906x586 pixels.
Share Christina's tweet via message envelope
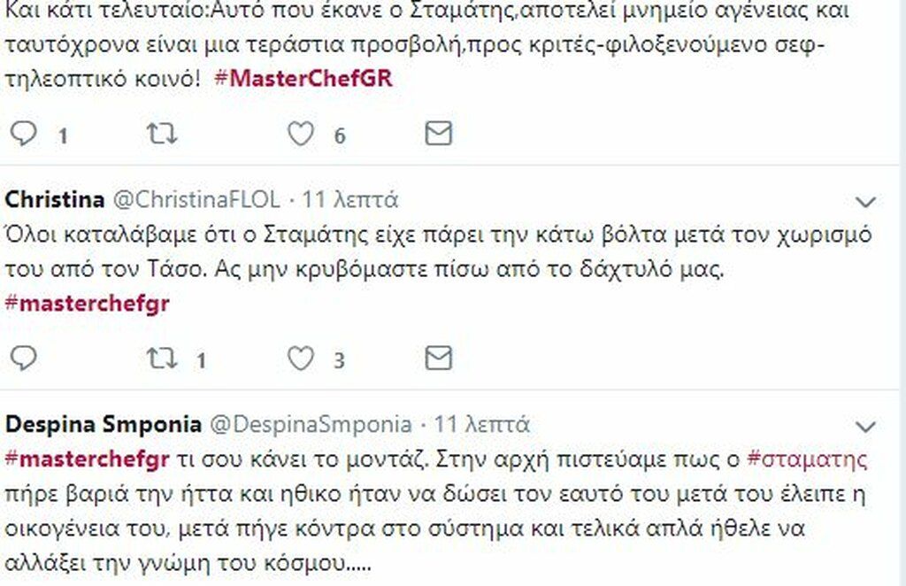coord(439,358)
